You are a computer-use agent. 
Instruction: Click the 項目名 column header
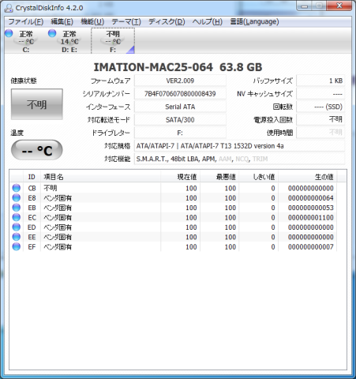(101, 177)
